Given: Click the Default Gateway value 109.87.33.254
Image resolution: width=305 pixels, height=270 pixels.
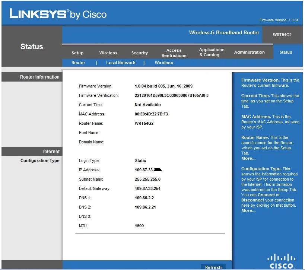Looking at the screenshot, I should pyautogui.click(x=148, y=188).
